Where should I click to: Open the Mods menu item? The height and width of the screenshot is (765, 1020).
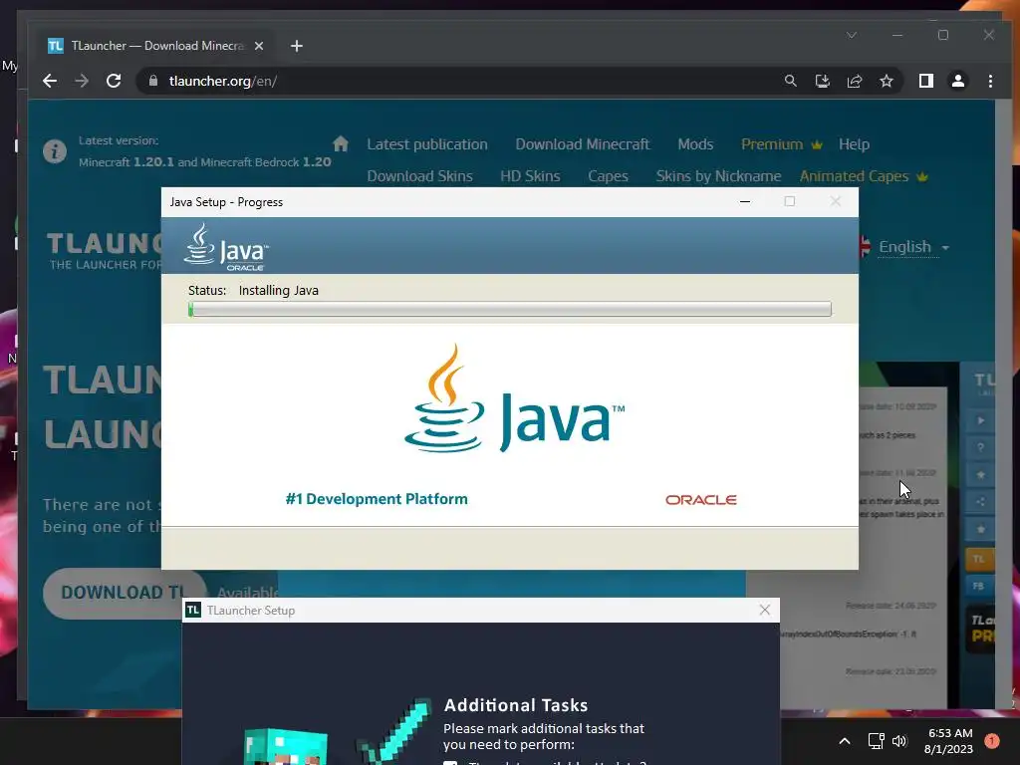coord(695,144)
